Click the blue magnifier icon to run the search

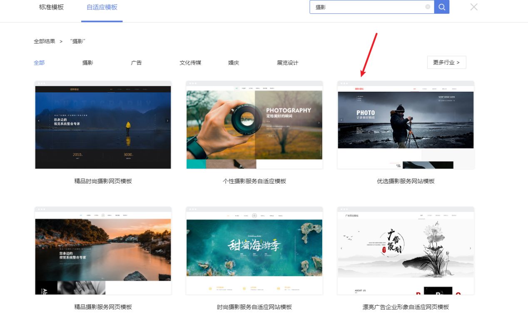(441, 7)
